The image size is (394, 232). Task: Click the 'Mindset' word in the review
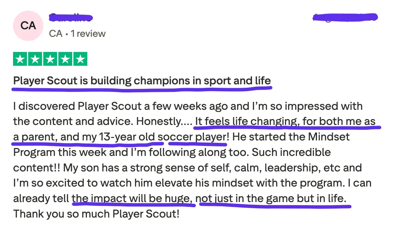[x=329, y=137]
